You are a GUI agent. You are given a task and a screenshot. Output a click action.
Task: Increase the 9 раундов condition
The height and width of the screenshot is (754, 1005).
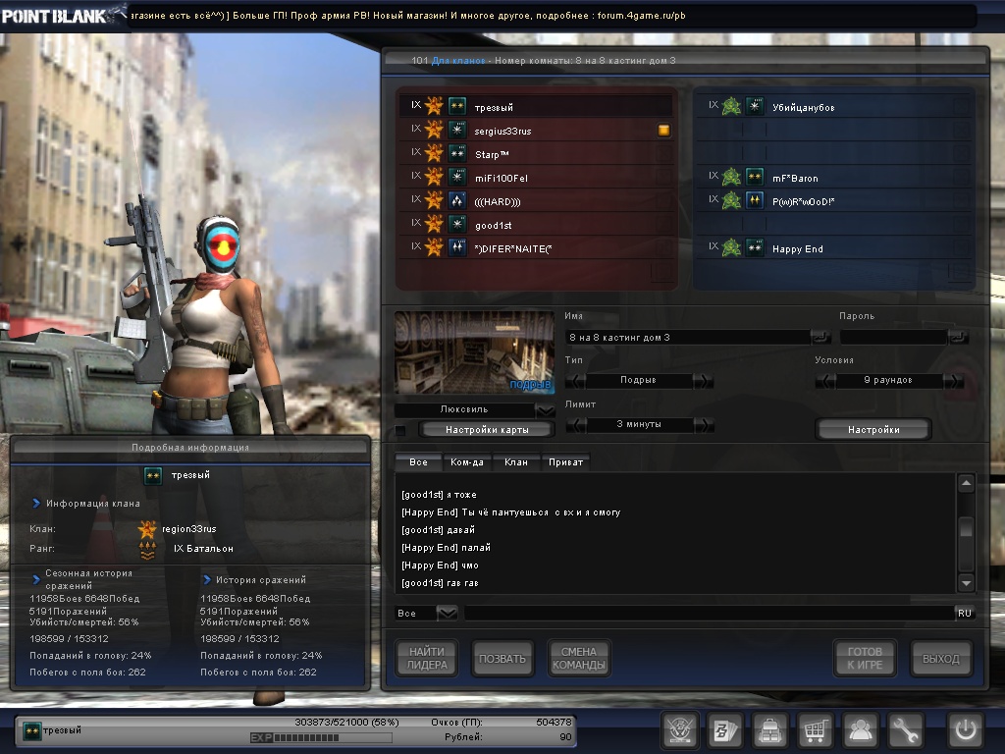coord(954,381)
